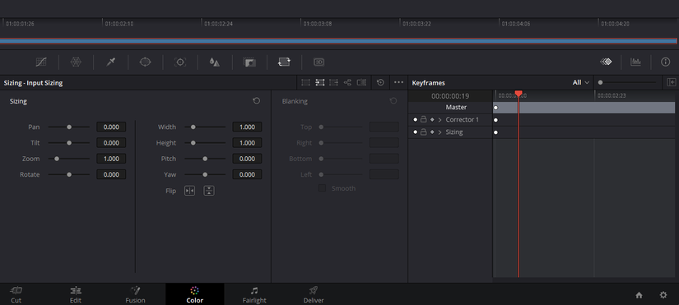This screenshot has width=679, height=305.
Task: Show the Keyframes editor icon
Action: (606, 62)
